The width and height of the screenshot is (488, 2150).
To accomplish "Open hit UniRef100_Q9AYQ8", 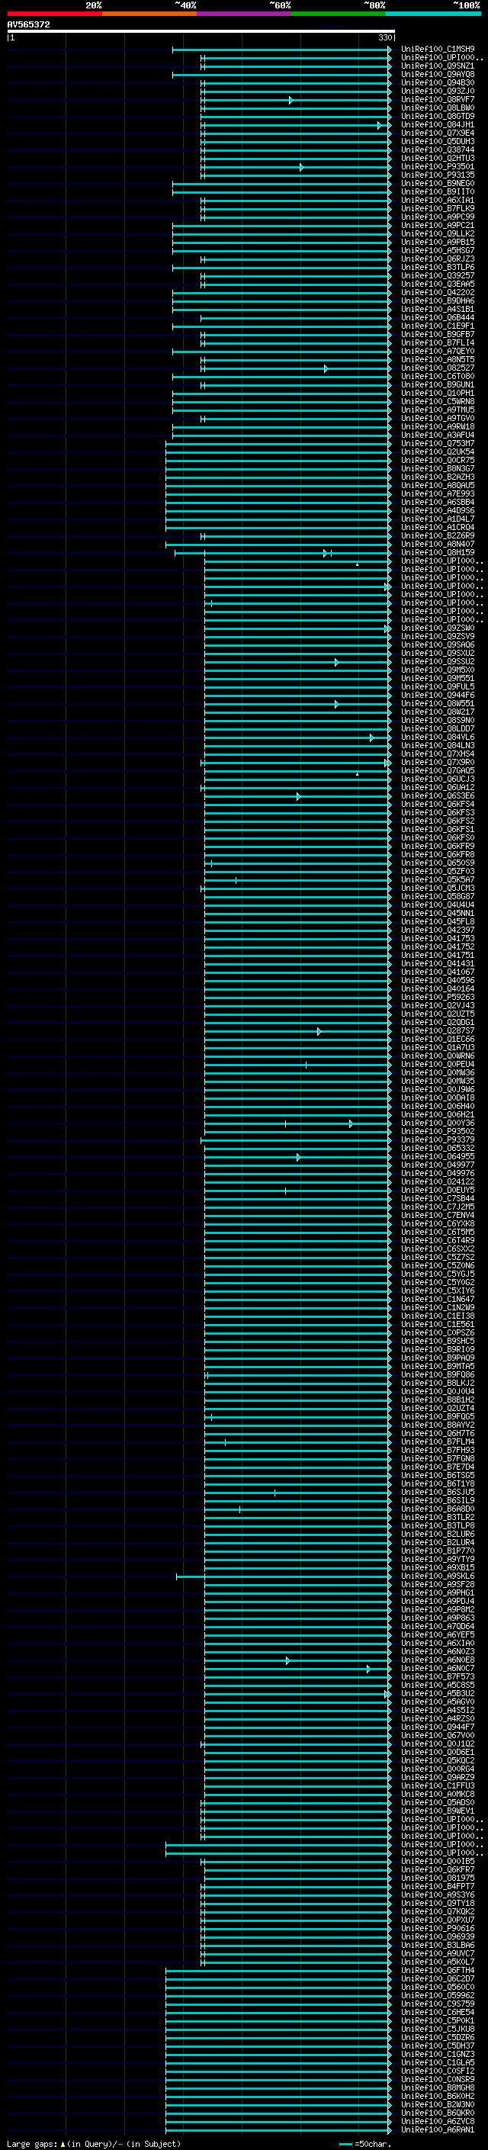I will click(438, 74).
